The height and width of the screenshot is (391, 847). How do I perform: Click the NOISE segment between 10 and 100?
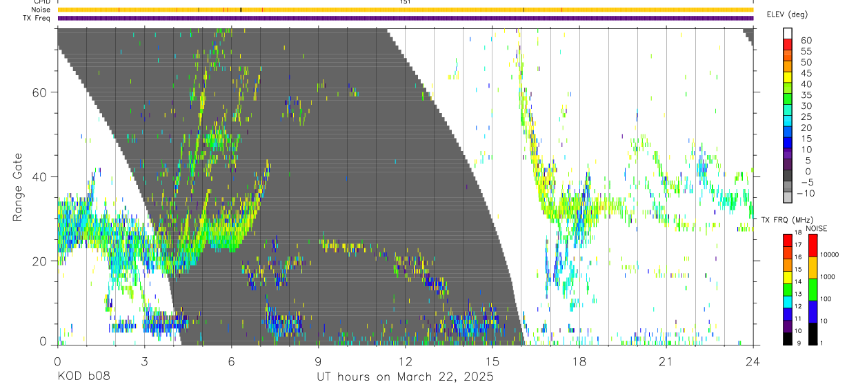point(813,312)
